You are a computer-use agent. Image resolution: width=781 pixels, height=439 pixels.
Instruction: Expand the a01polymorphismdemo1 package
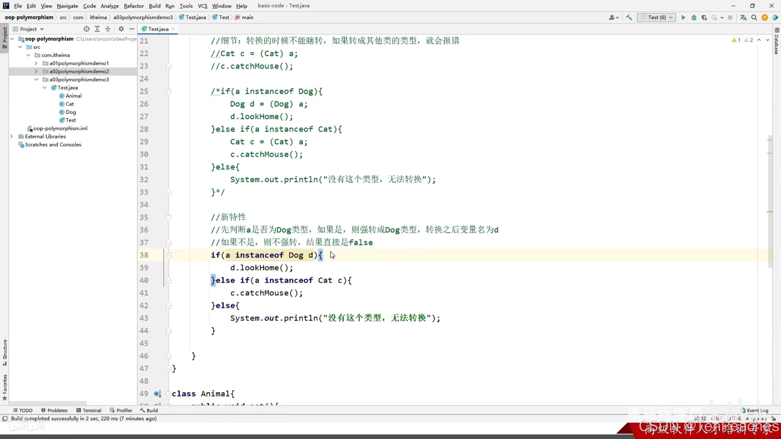tap(36, 63)
